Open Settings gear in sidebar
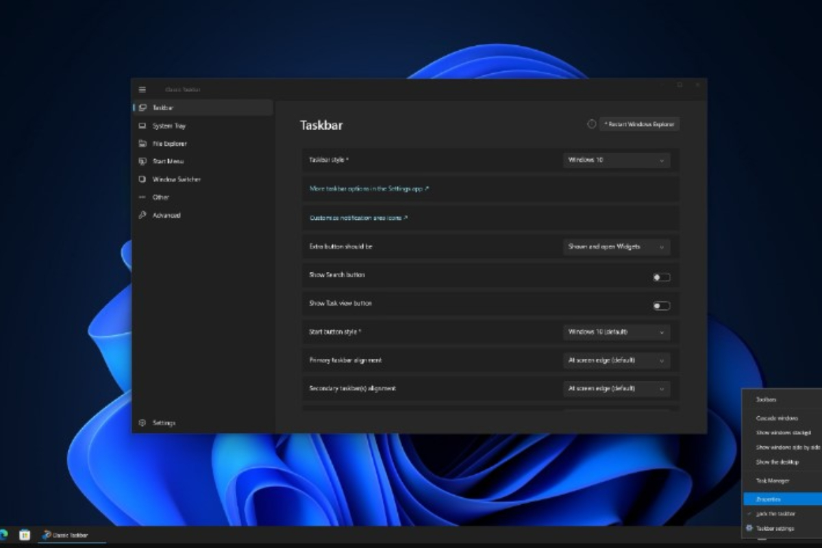The height and width of the screenshot is (548, 822). coord(142,423)
